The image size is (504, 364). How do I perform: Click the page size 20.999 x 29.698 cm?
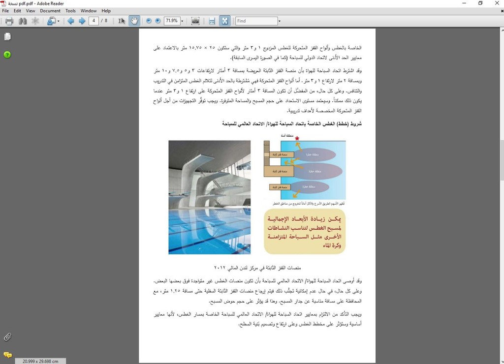[x=40, y=361]
